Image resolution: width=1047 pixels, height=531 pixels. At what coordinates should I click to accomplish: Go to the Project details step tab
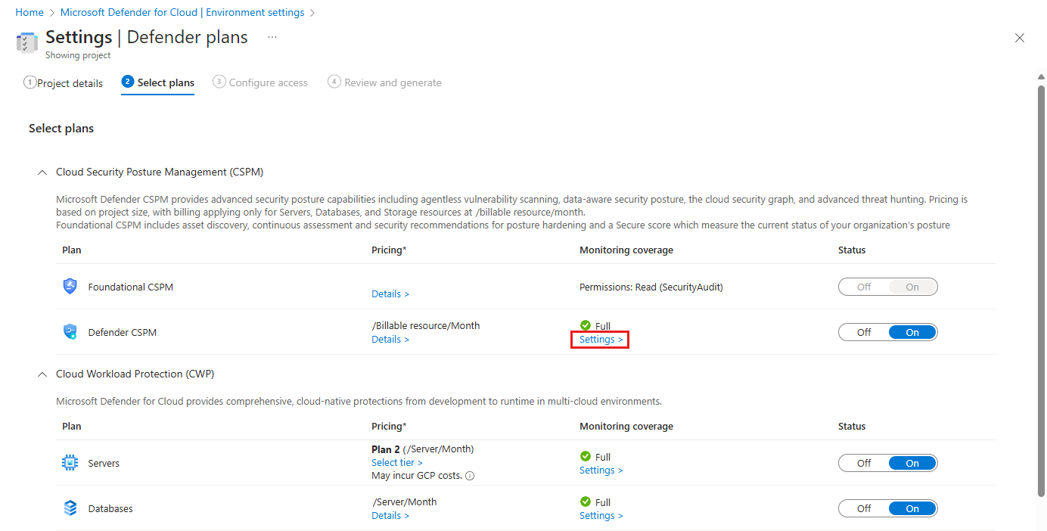coord(64,83)
